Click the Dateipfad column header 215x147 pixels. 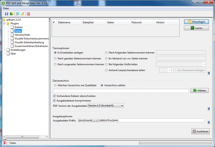pos(94,22)
